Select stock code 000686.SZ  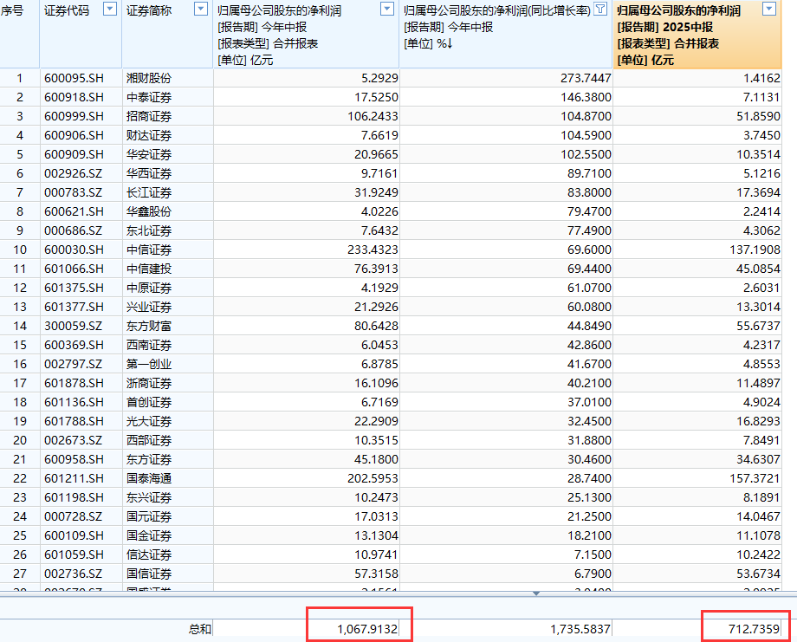(73, 230)
